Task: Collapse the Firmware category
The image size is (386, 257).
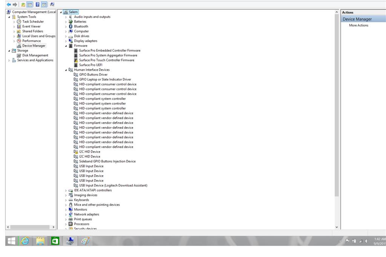Action: (x=66, y=46)
